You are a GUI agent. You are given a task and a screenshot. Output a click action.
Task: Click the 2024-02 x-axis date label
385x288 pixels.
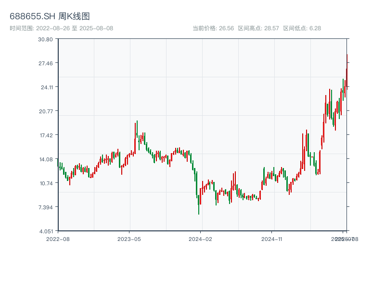click(x=201, y=239)
